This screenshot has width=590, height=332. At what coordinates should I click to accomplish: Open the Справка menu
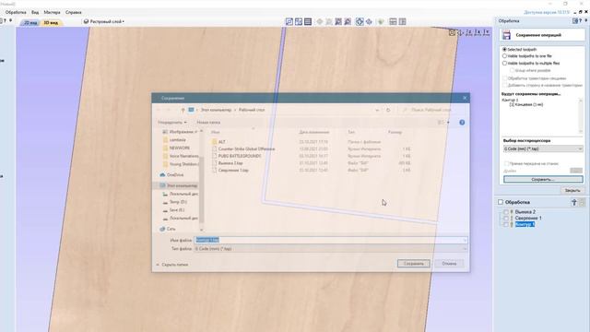coord(74,12)
